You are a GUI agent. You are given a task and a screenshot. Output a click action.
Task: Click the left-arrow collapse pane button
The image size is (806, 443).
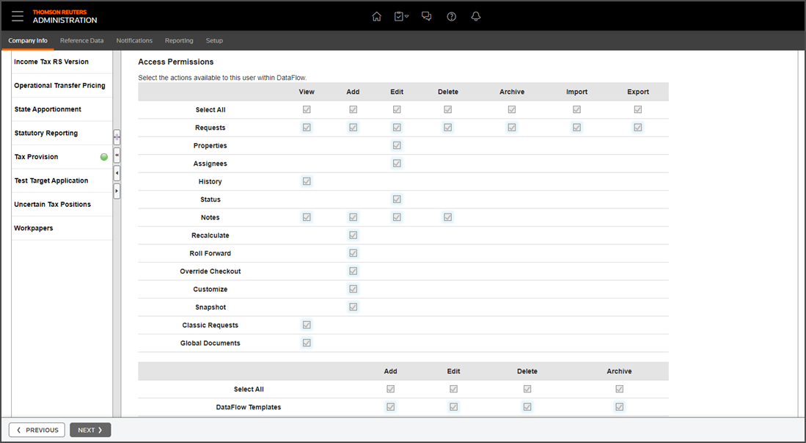click(x=117, y=173)
